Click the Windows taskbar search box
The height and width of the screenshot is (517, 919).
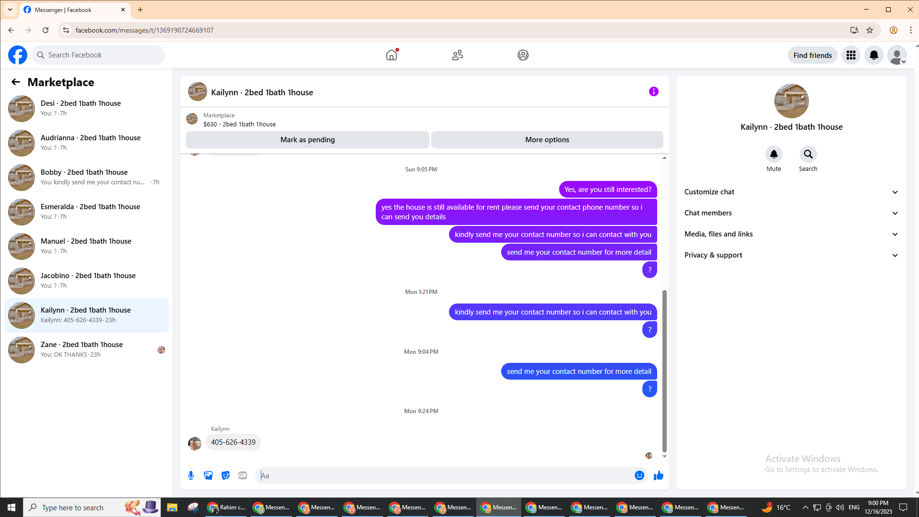[91, 507]
